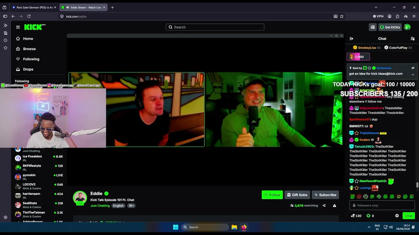Click the chat panel scrollbar

pos(417,185)
